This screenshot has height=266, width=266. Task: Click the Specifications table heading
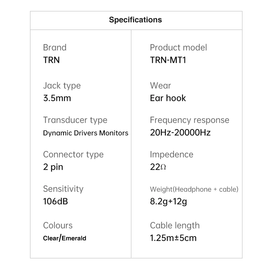pos(135,20)
